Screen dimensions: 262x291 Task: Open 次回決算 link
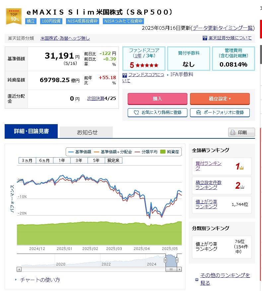click(96, 98)
